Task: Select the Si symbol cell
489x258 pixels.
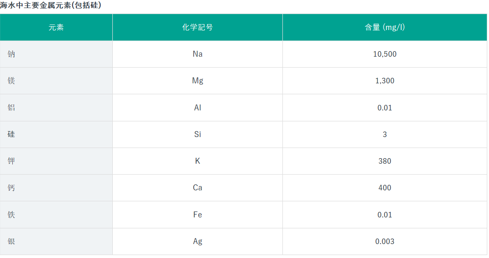Action: point(197,134)
